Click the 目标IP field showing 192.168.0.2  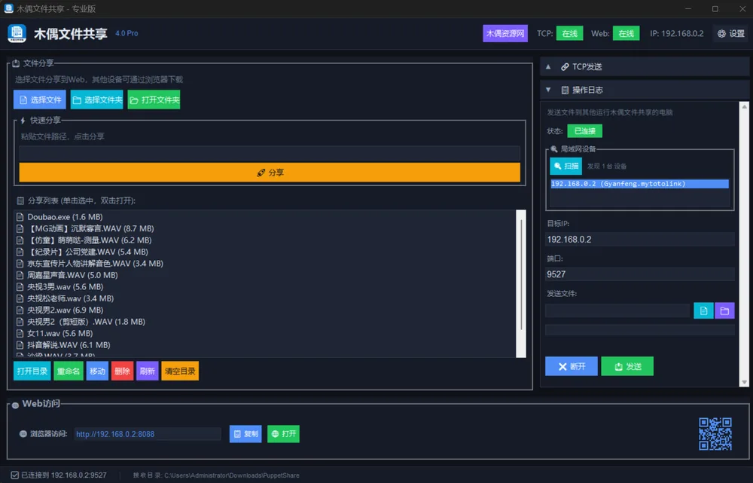tap(639, 240)
